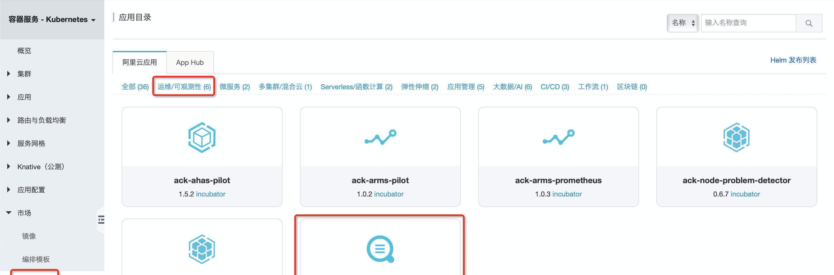Image resolution: width=834 pixels, height=275 pixels.
Task: Filter by 全部 (36) category
Action: coord(135,87)
